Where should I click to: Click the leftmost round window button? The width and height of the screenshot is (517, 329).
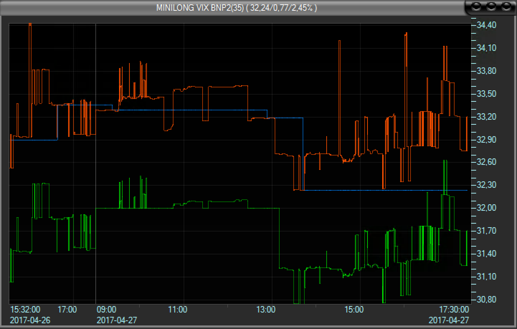(x=477, y=7)
